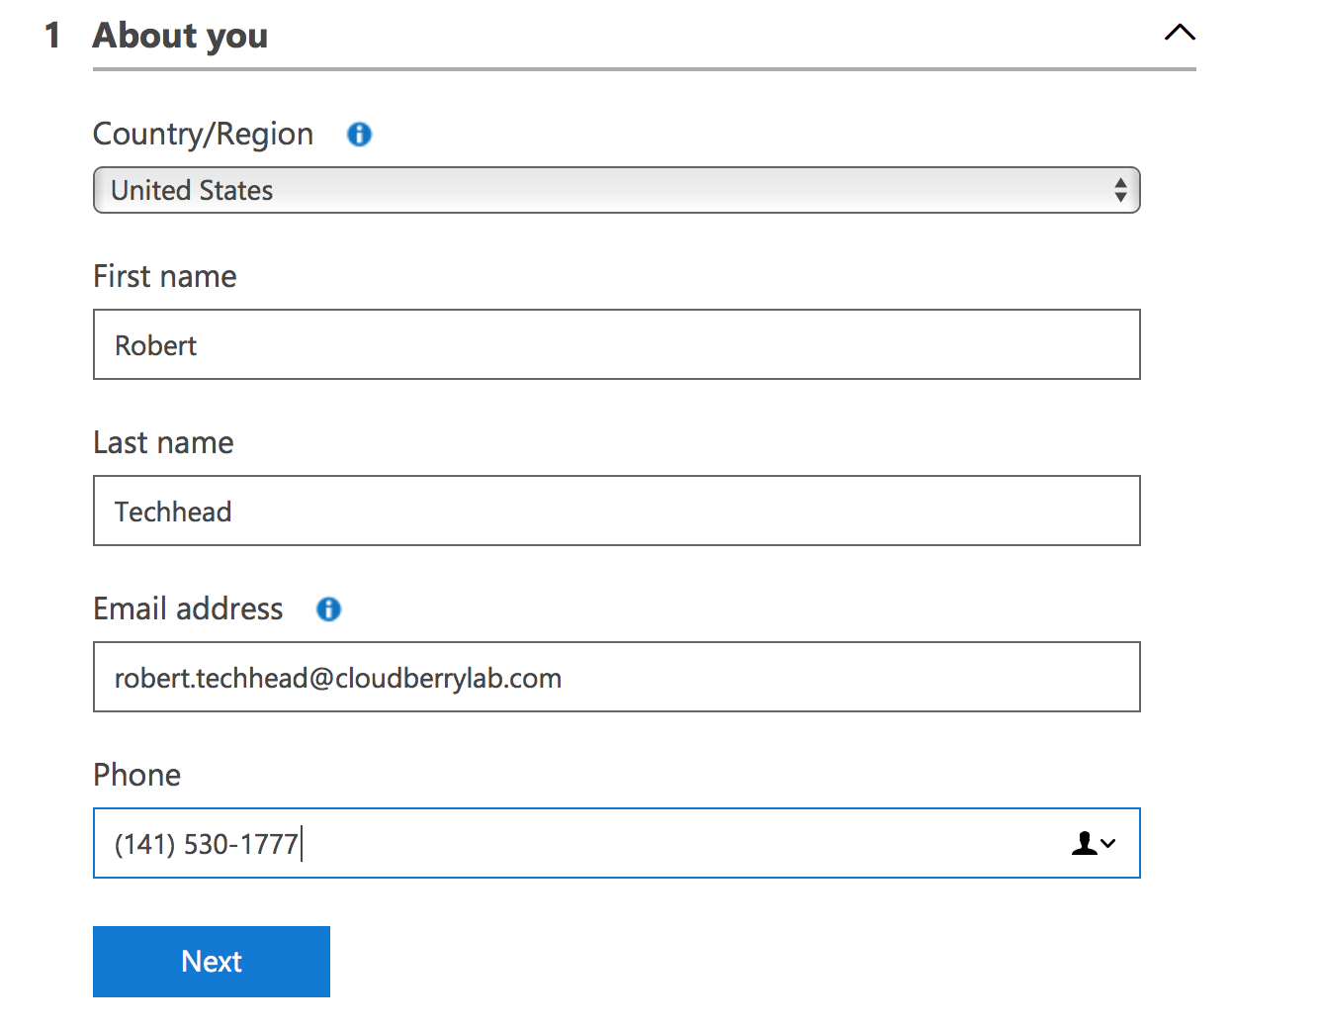1319x1029 pixels.
Task: Click the Phone number input field
Action: pyautogui.click(x=617, y=843)
